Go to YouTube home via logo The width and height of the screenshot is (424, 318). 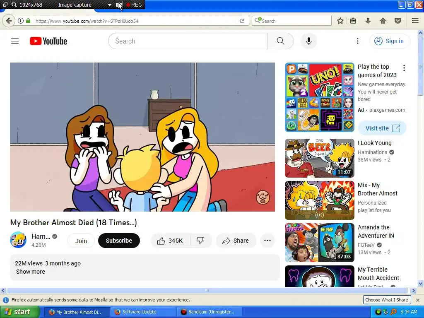pos(48,41)
